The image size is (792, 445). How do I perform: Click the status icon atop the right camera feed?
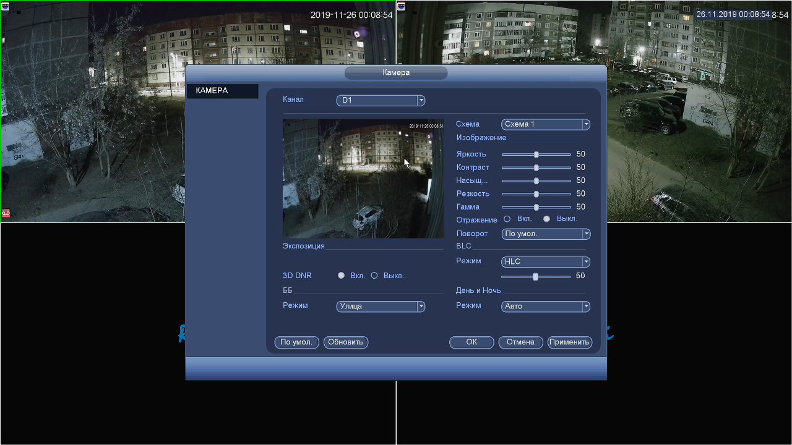point(401,6)
